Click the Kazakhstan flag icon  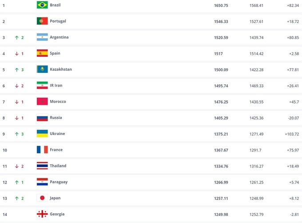(42, 69)
